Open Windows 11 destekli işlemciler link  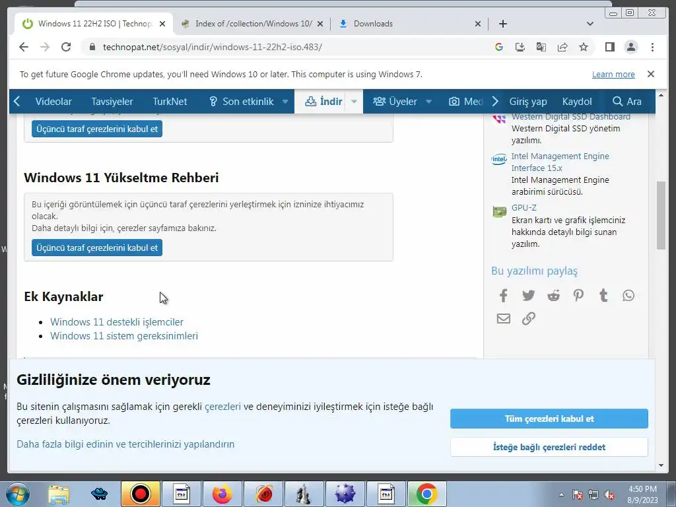tap(117, 322)
